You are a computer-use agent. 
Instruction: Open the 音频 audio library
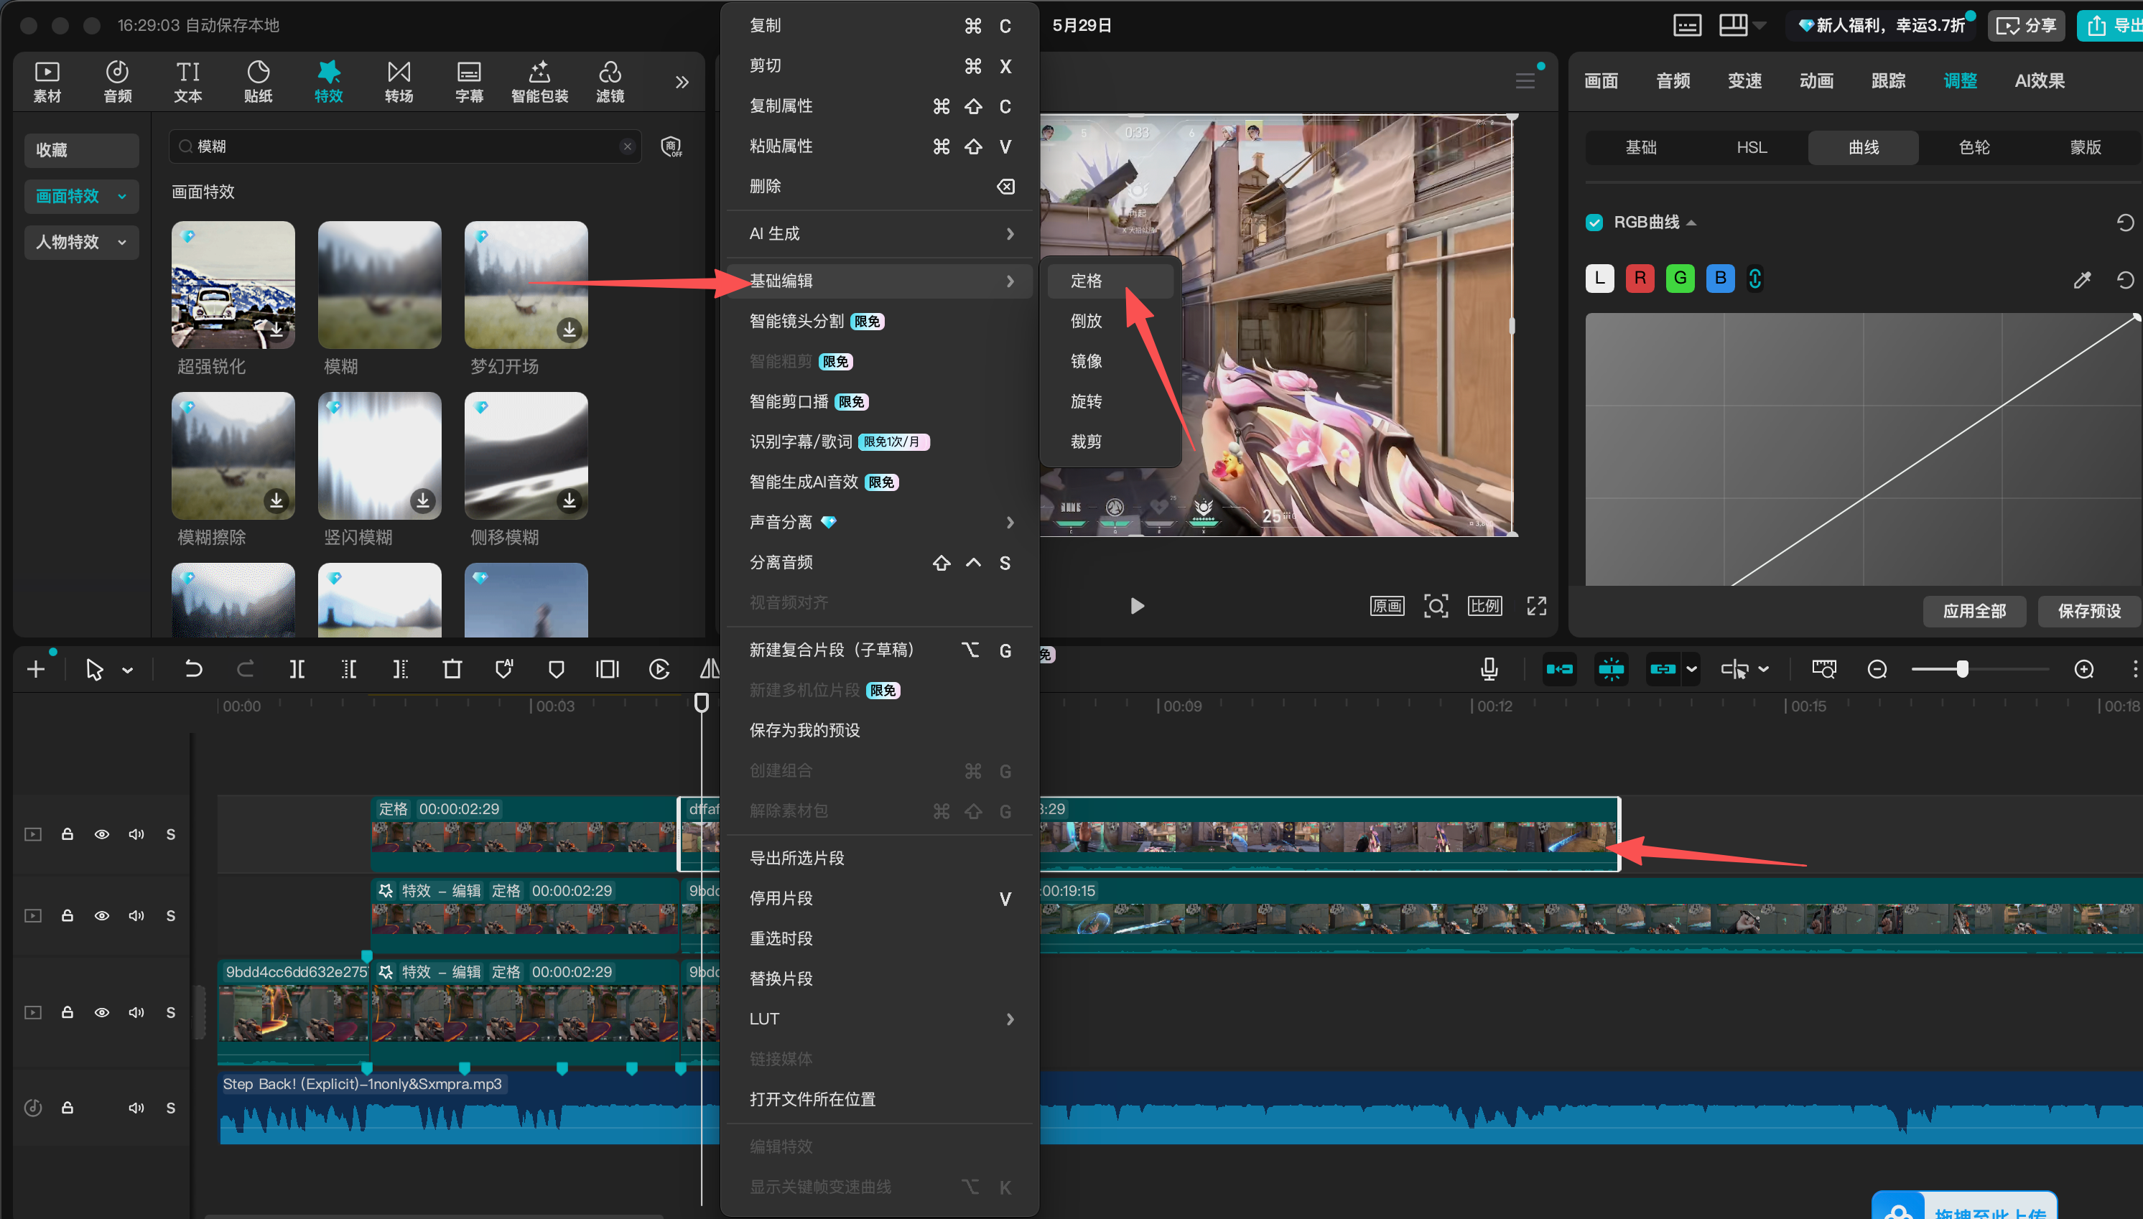(117, 82)
